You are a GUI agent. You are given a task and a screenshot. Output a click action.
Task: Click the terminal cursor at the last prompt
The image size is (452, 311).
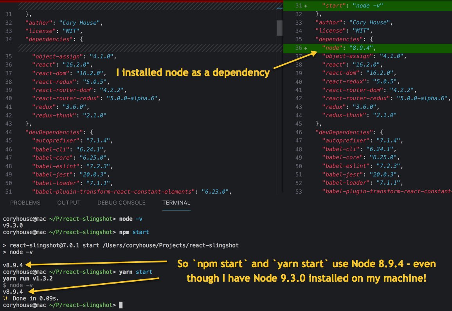coord(121,305)
